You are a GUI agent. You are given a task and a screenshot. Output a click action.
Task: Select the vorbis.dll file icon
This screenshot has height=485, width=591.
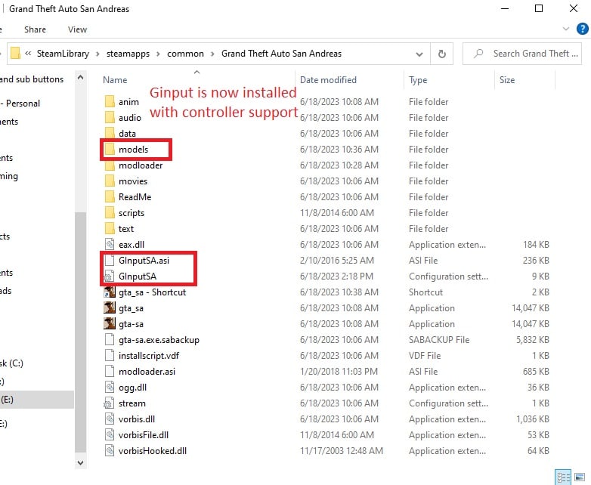pos(110,419)
